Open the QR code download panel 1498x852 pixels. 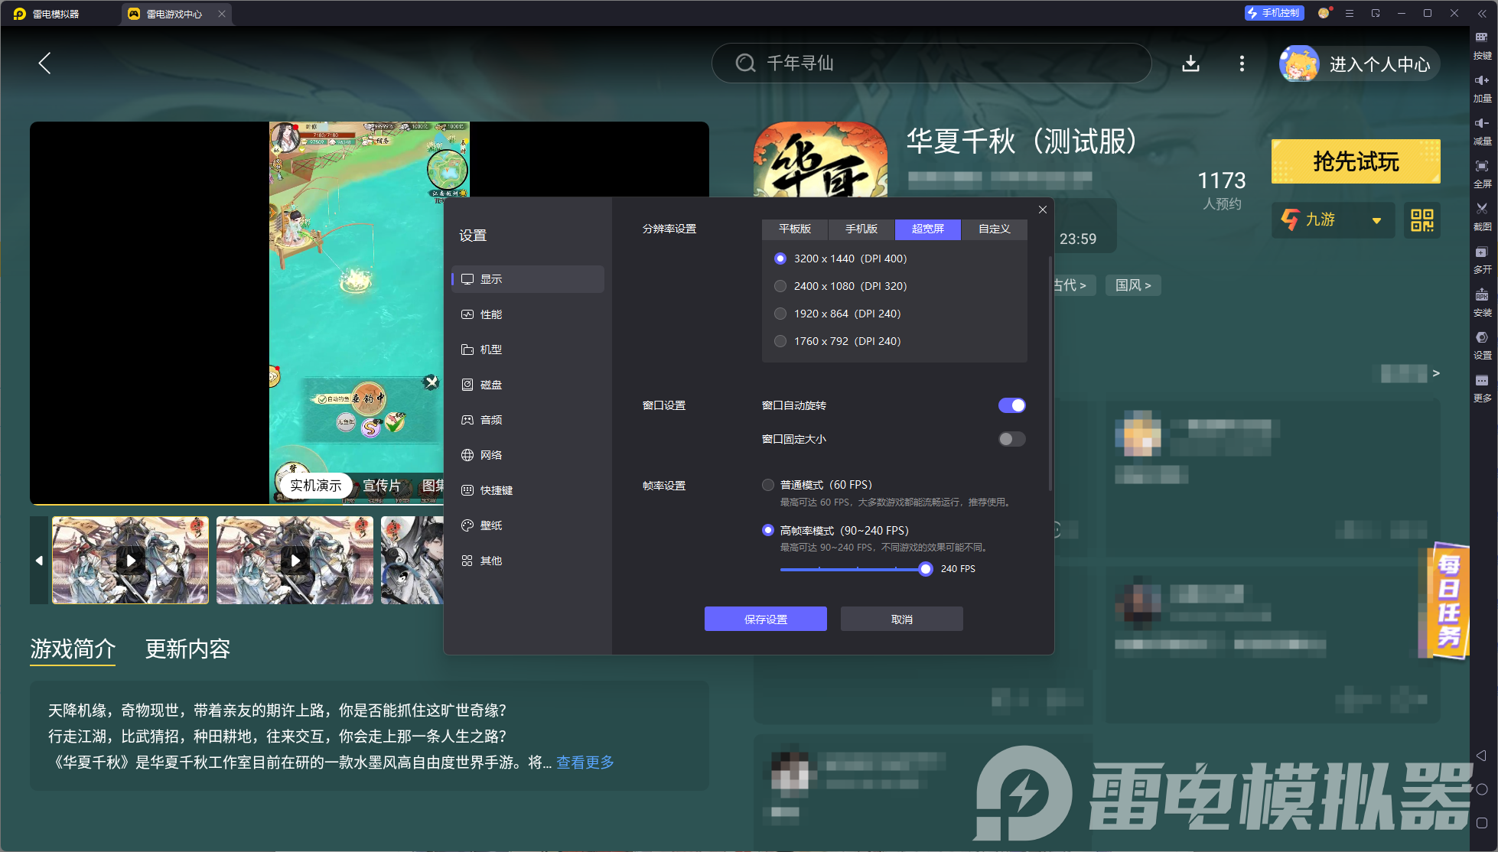1422,220
